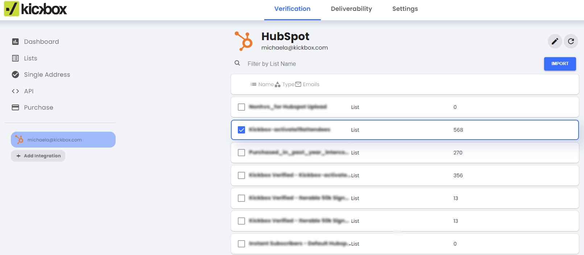Viewport: 584px width, 255px height.
Task: Switch to the Verification tab
Action: [292, 9]
